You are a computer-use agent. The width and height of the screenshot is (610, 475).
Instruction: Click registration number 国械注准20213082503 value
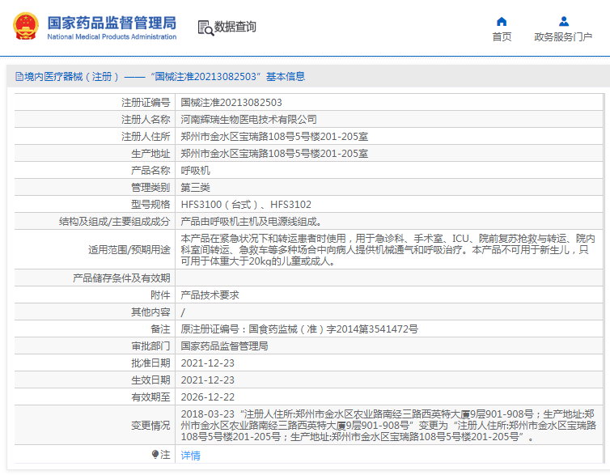click(x=231, y=103)
